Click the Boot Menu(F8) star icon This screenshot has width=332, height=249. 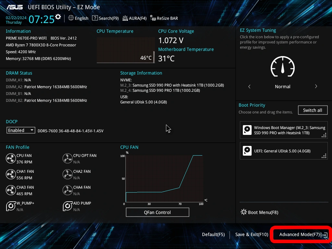click(244, 212)
